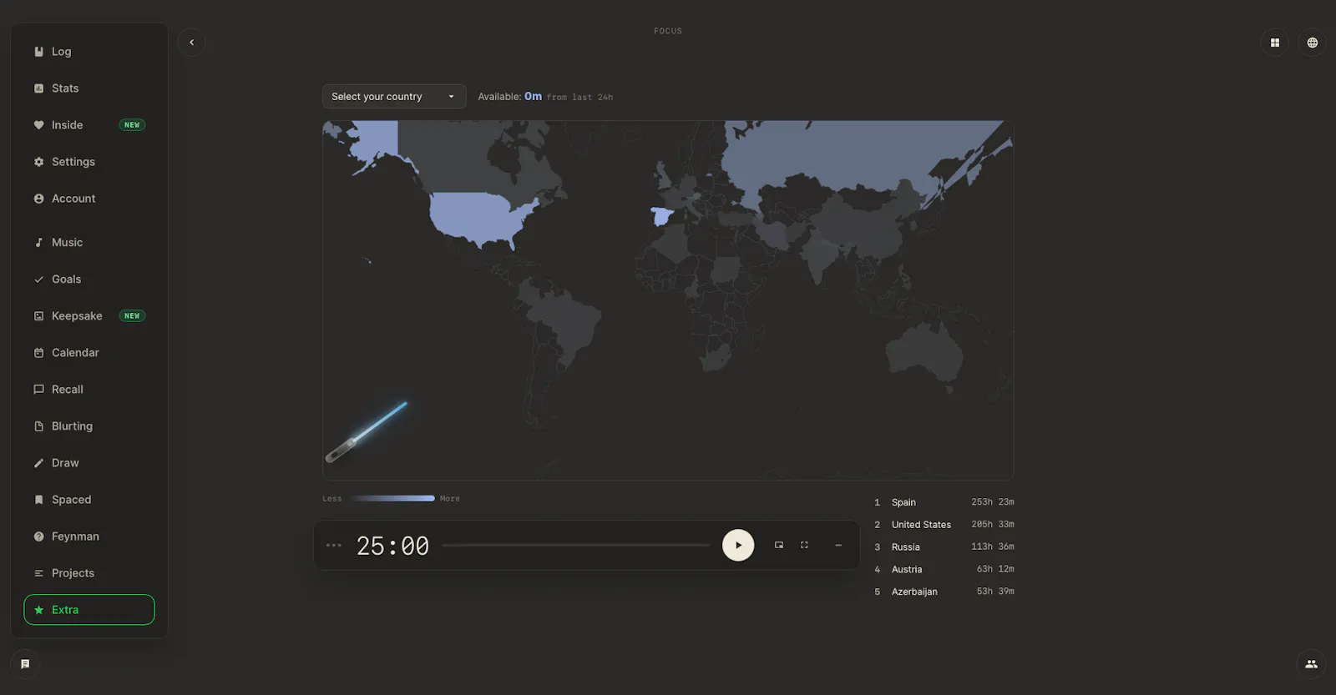Screen dimensions: 1336x695
Task: Click the Recall chat bubble icon
Action: (38, 390)
